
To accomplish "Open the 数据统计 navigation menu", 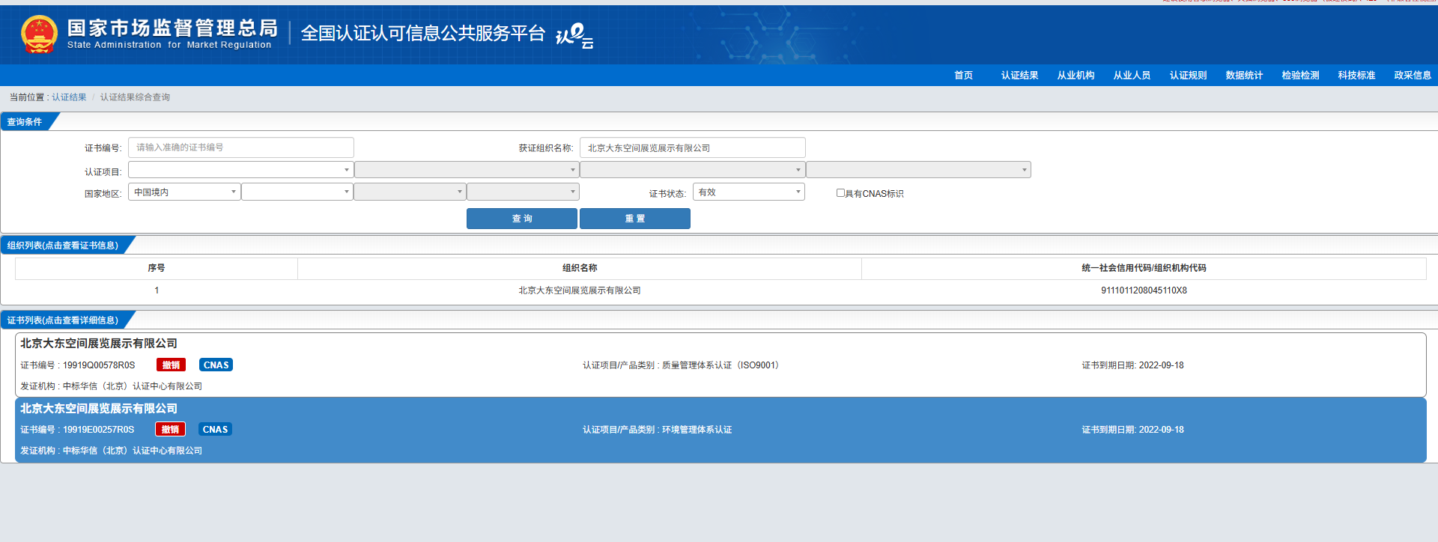I will coord(1244,75).
